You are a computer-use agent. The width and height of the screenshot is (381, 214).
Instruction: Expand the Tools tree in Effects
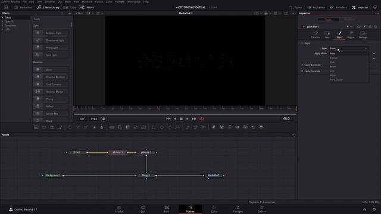(2, 18)
